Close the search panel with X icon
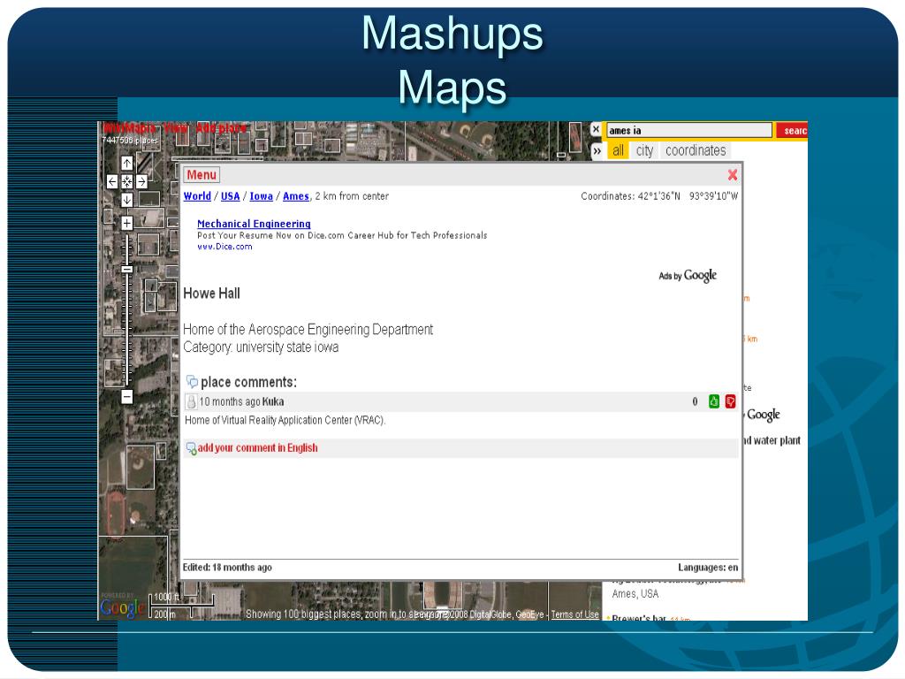Viewport: 905px width, 679px height. (x=597, y=129)
